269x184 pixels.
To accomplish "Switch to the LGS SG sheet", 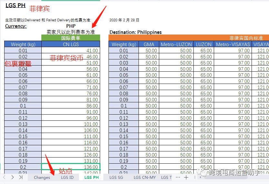I will click(116, 178).
